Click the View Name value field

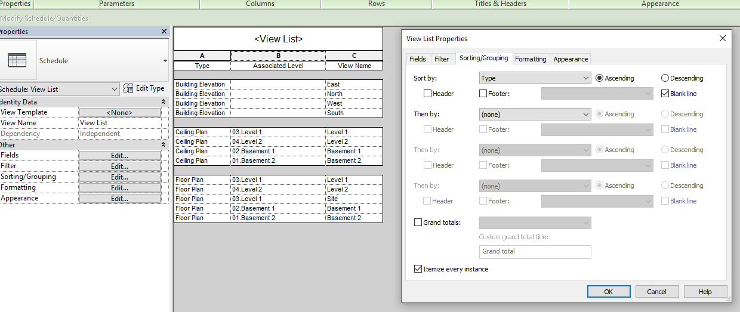120,123
